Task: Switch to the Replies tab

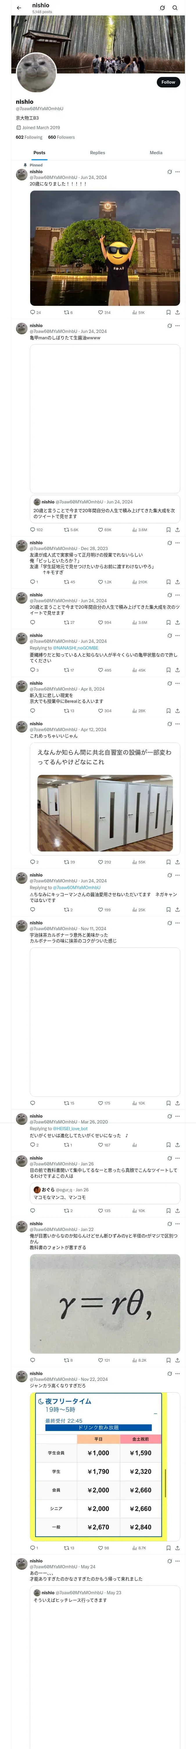Action: [x=97, y=153]
